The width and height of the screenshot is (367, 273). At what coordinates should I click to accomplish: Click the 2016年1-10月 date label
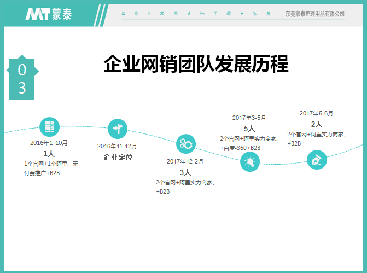pos(49,143)
